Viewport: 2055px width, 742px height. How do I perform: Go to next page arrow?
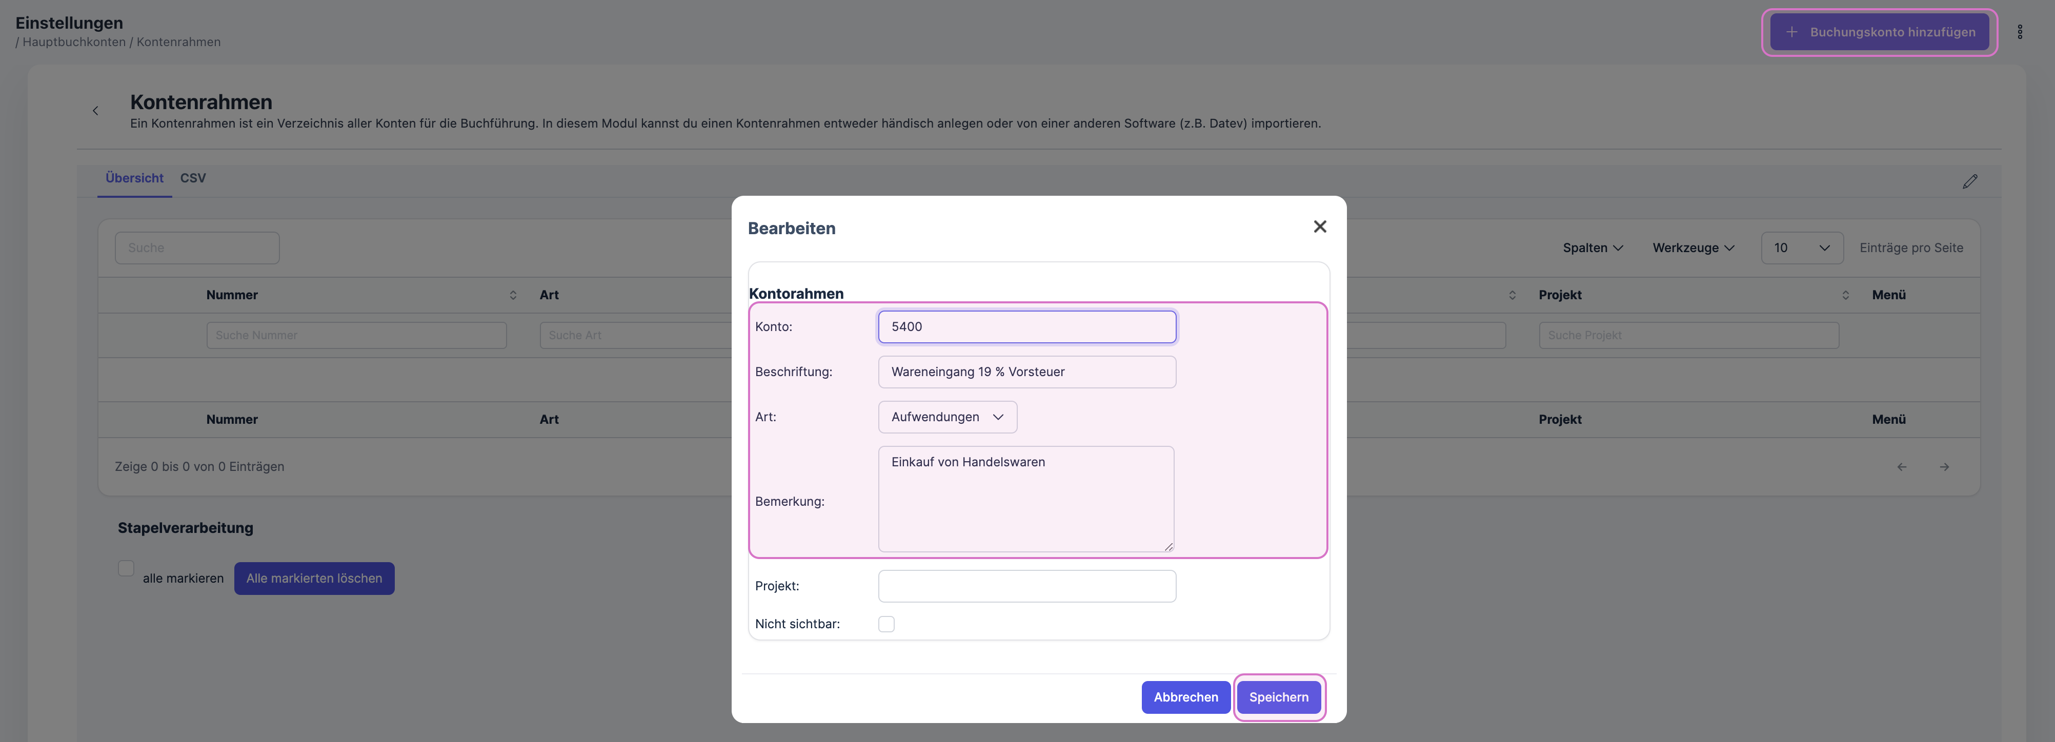(x=1944, y=467)
